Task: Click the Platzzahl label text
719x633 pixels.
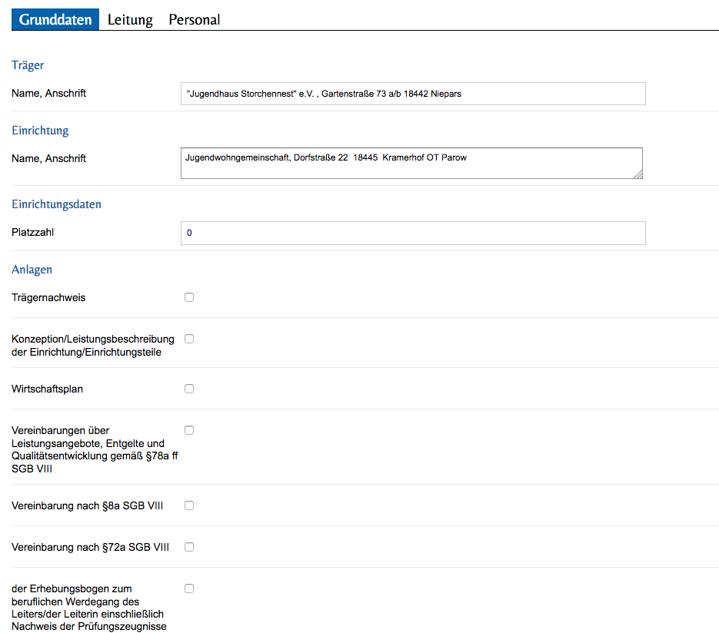Action: point(33,232)
